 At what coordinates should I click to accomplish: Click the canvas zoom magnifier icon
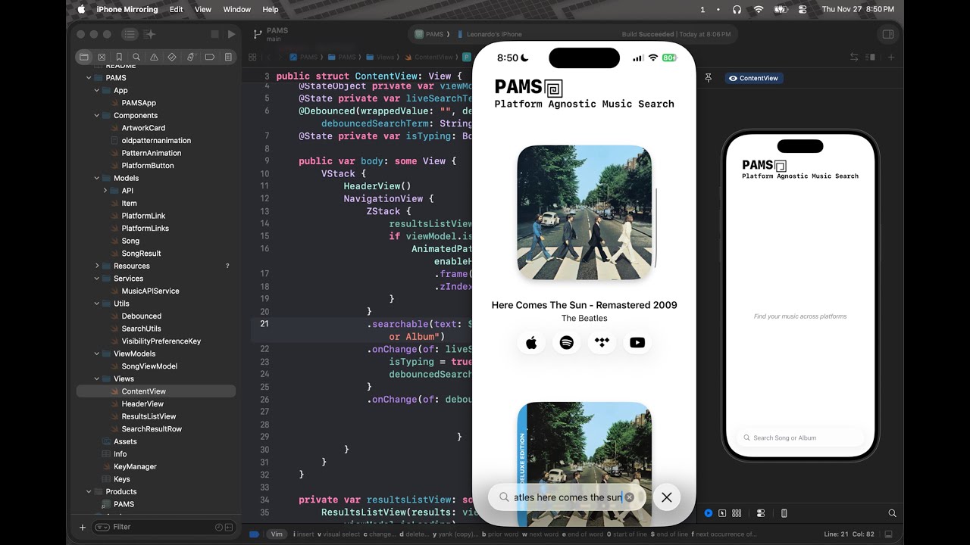(x=892, y=513)
